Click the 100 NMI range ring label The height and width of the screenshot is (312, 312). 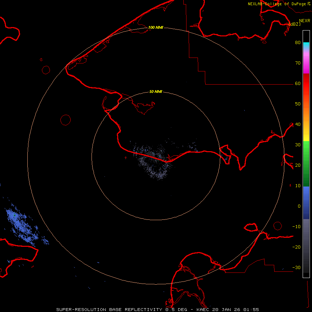click(x=156, y=27)
